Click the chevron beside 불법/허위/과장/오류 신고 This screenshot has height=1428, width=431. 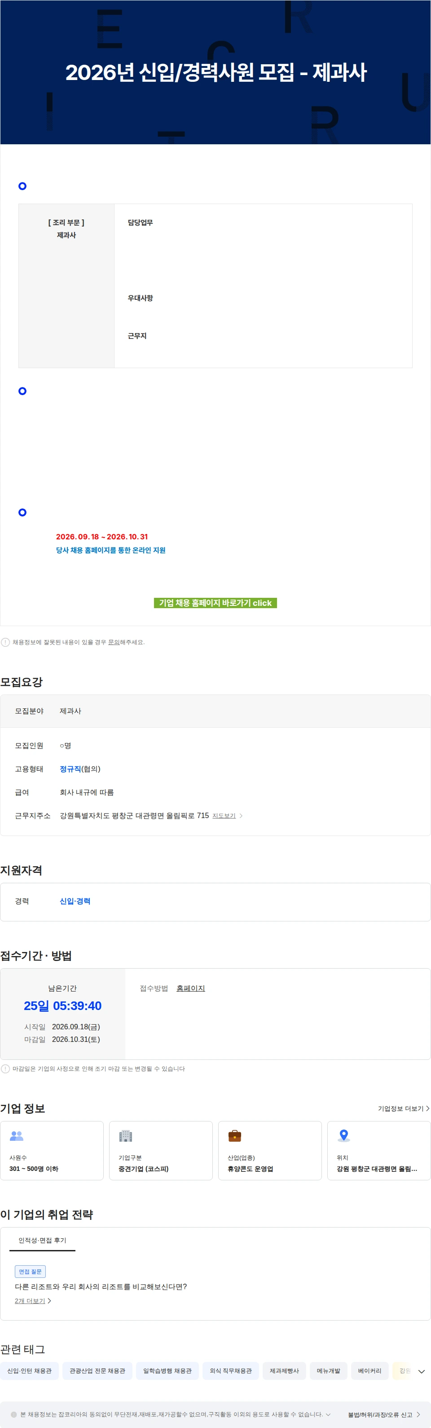coord(418,1415)
